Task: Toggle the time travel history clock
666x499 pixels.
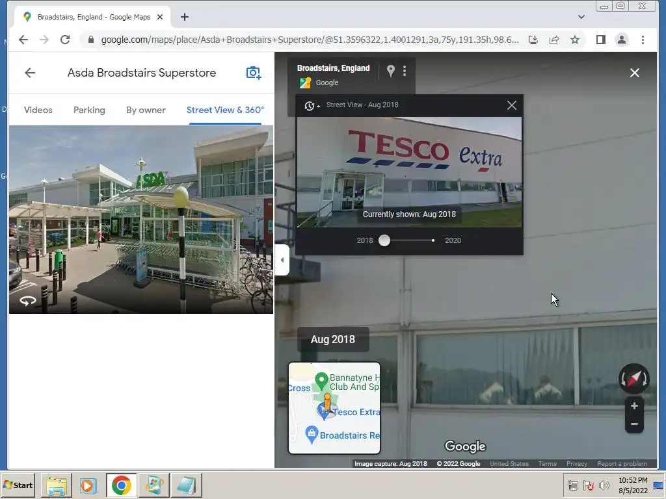Action: (310, 105)
